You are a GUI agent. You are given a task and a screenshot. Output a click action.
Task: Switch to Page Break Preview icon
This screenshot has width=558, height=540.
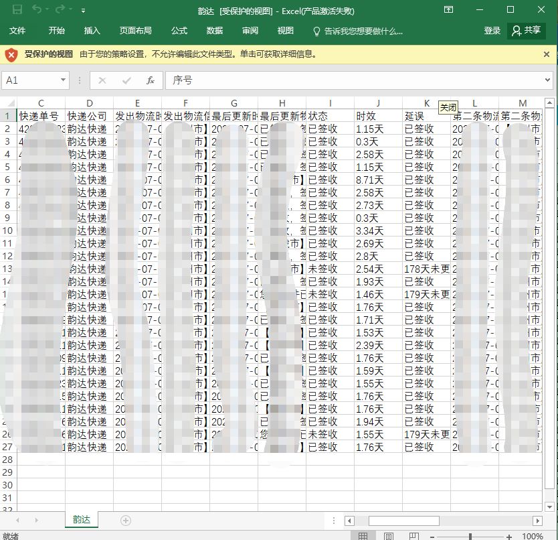tap(414, 536)
